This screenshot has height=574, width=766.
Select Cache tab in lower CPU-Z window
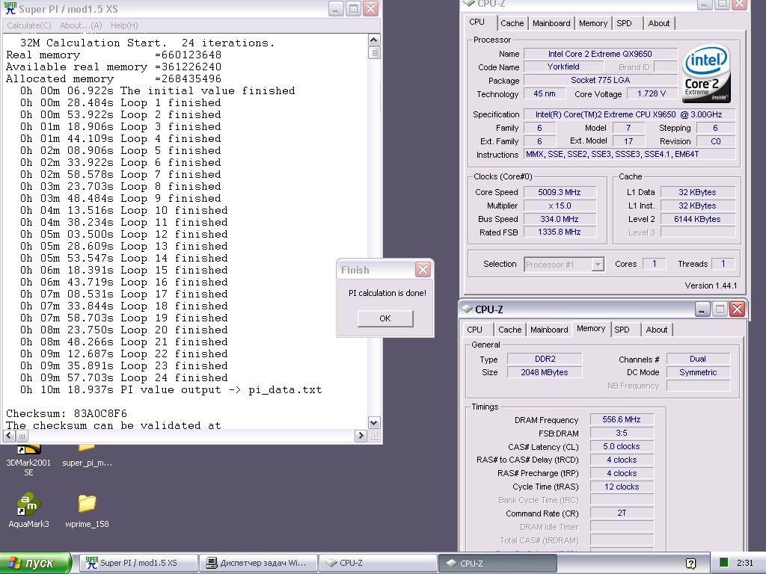pos(509,330)
